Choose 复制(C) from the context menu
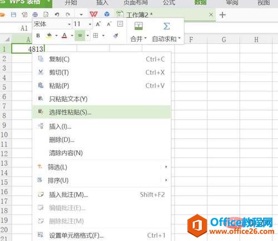 point(101,60)
